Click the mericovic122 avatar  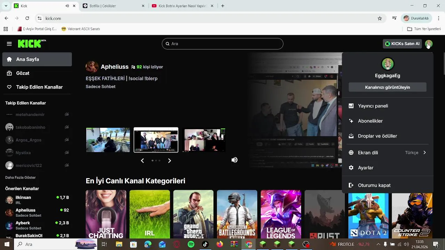point(9,165)
